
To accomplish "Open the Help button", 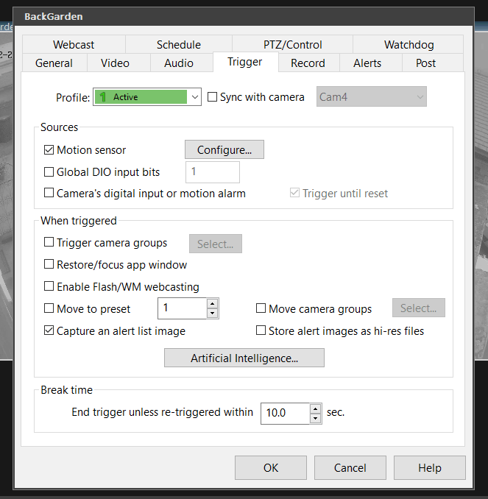I will [429, 468].
